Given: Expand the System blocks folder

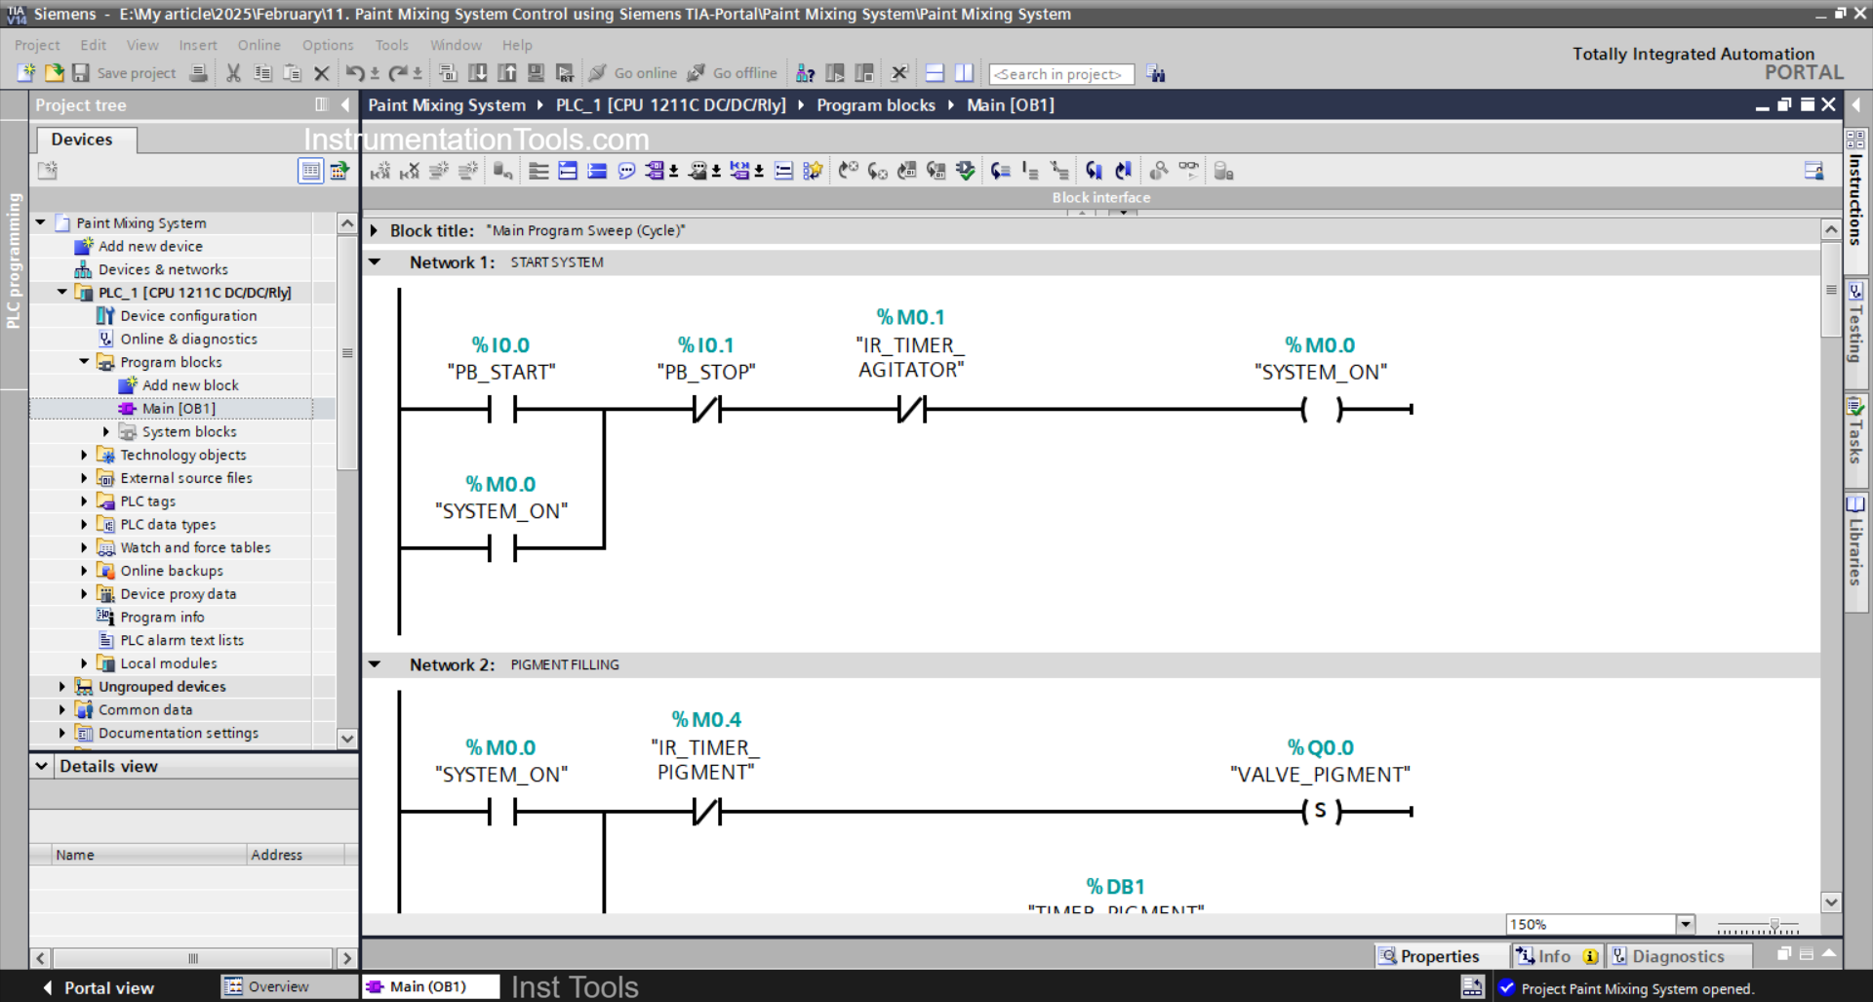Looking at the screenshot, I should [x=107, y=431].
